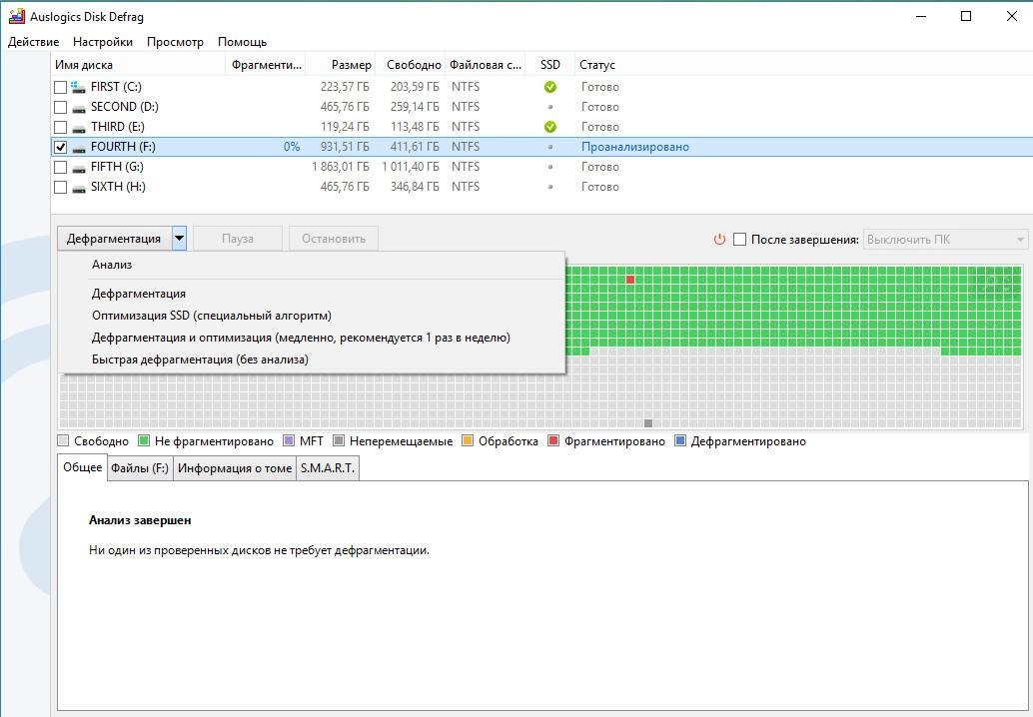Click the THIRD (E:) drive icon
Image resolution: width=1033 pixels, height=717 pixels.
(x=78, y=128)
